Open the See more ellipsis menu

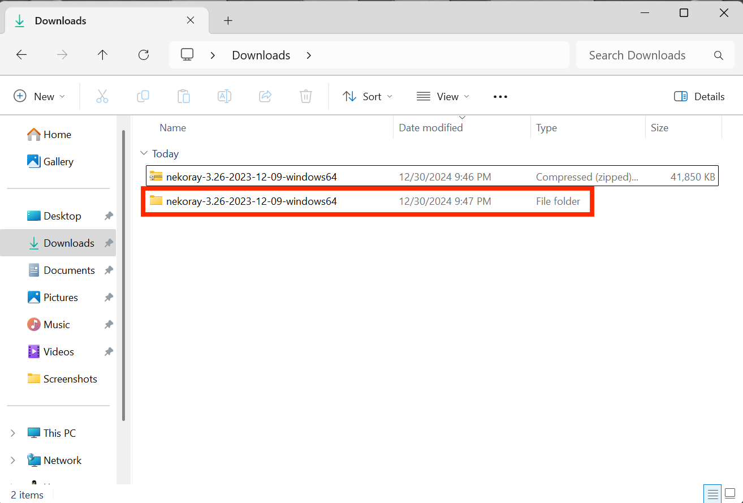click(x=500, y=97)
